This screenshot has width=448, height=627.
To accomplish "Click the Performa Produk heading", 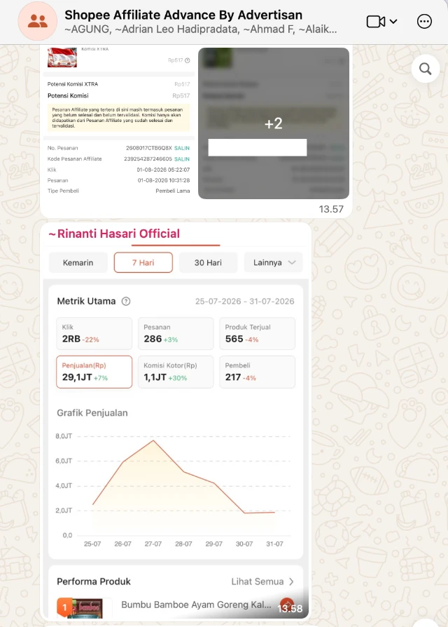I will click(94, 581).
